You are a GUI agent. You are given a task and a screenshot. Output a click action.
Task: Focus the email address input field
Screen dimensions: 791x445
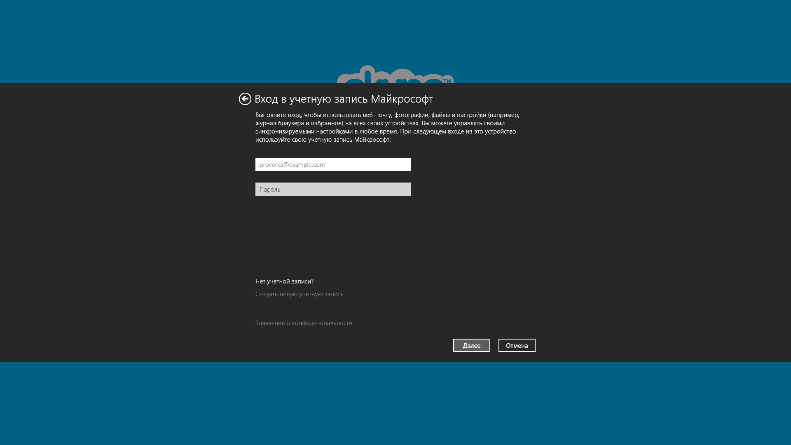[x=333, y=164]
